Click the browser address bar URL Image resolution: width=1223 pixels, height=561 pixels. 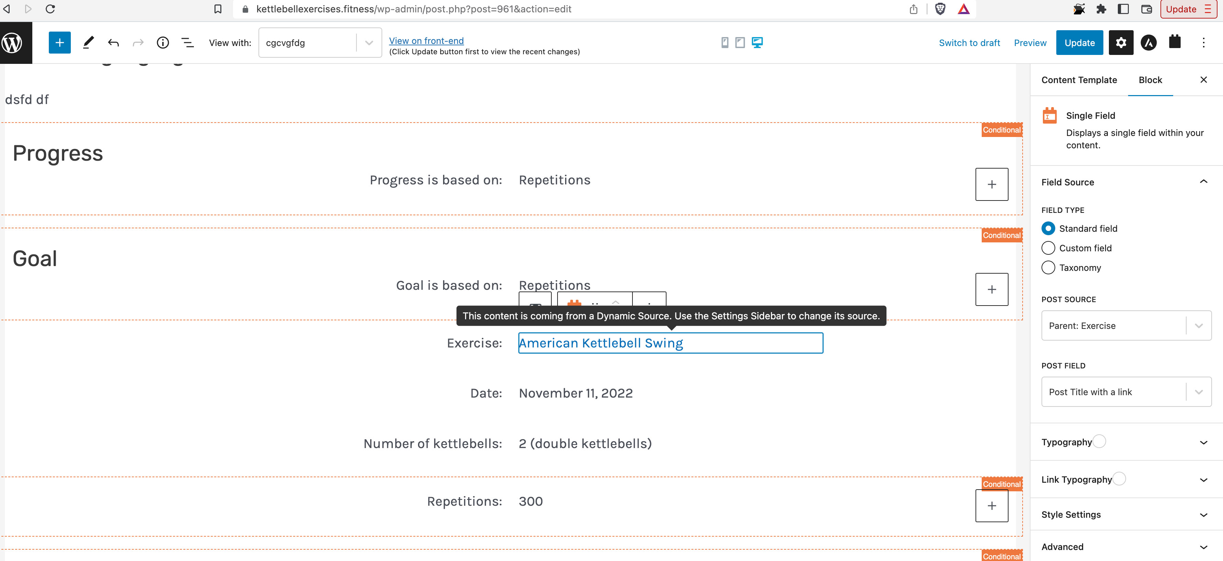tap(414, 9)
